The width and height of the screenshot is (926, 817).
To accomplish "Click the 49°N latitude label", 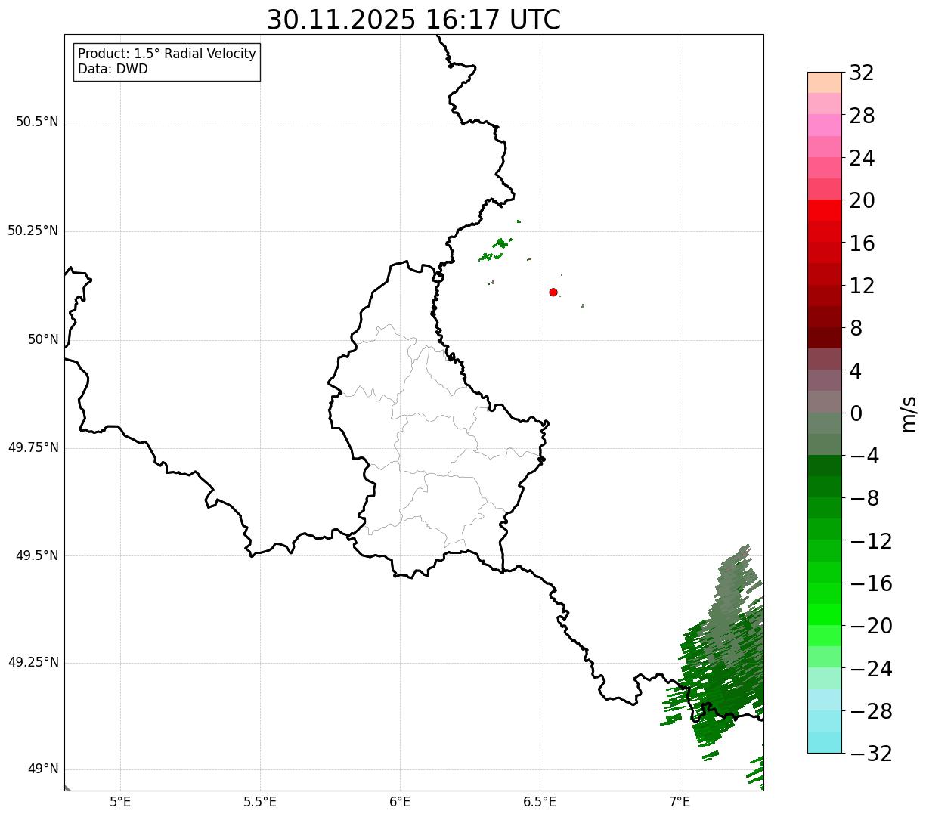I will point(43,769).
